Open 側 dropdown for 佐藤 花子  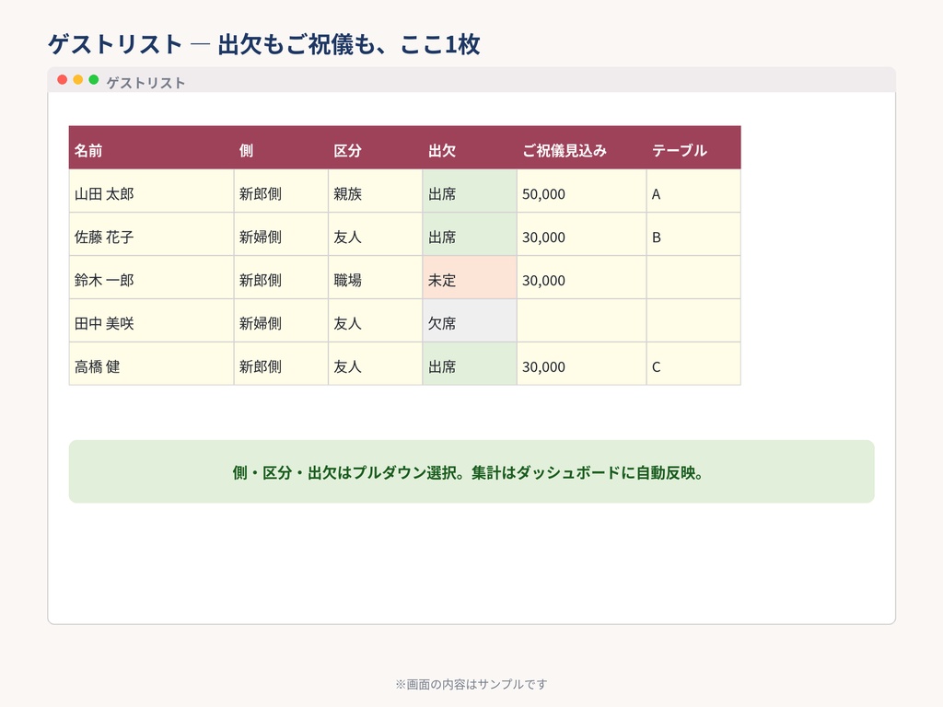(281, 235)
